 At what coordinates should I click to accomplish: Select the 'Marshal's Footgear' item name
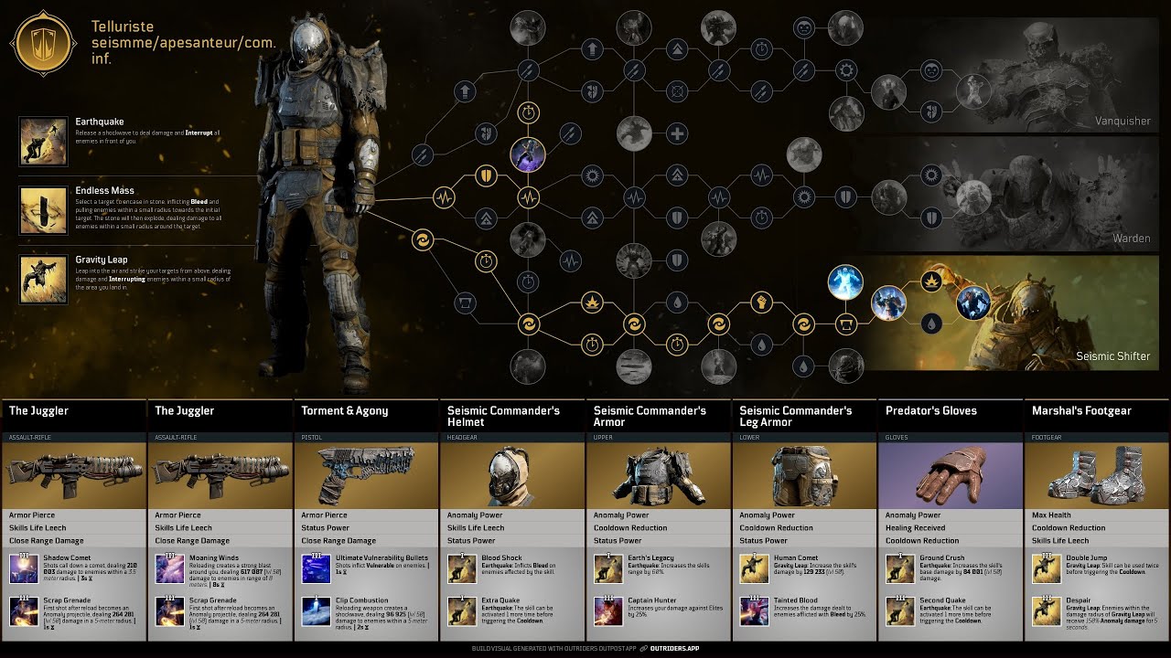click(x=1081, y=411)
